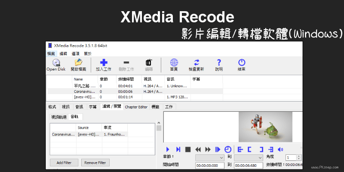Click the video preview thumbnail
The height and width of the screenshot is (172, 344).
point(265,127)
